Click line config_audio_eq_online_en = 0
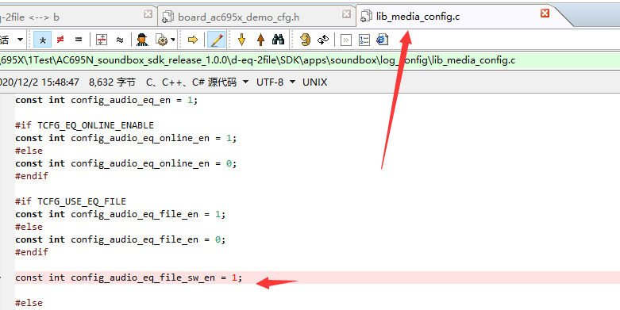 125,163
